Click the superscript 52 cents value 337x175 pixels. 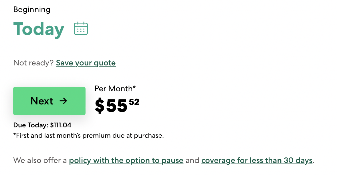pyautogui.click(x=134, y=102)
